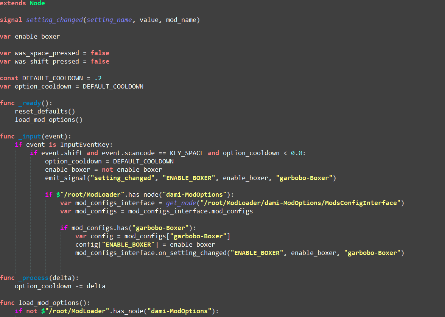Click the 'load_mod_options()' call inside _ready
445x317 pixels.
49,120
